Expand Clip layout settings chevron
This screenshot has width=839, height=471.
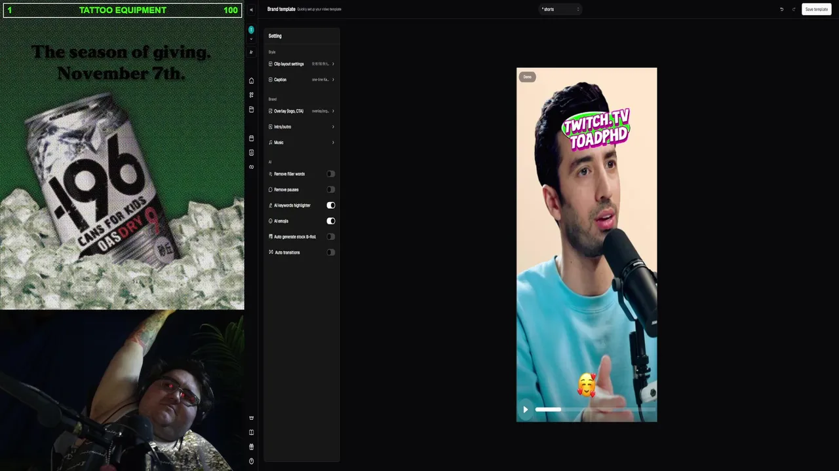tap(333, 64)
